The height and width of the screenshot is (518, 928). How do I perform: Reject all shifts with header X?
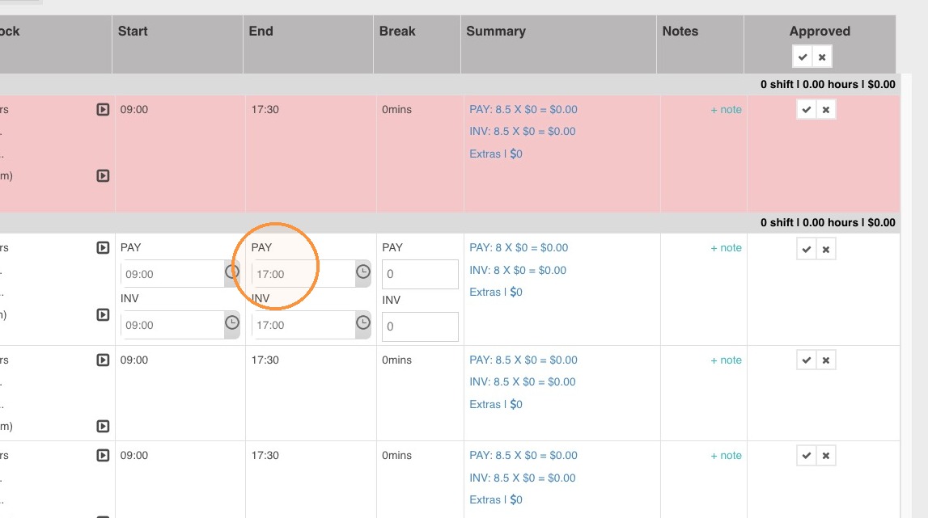[822, 57]
